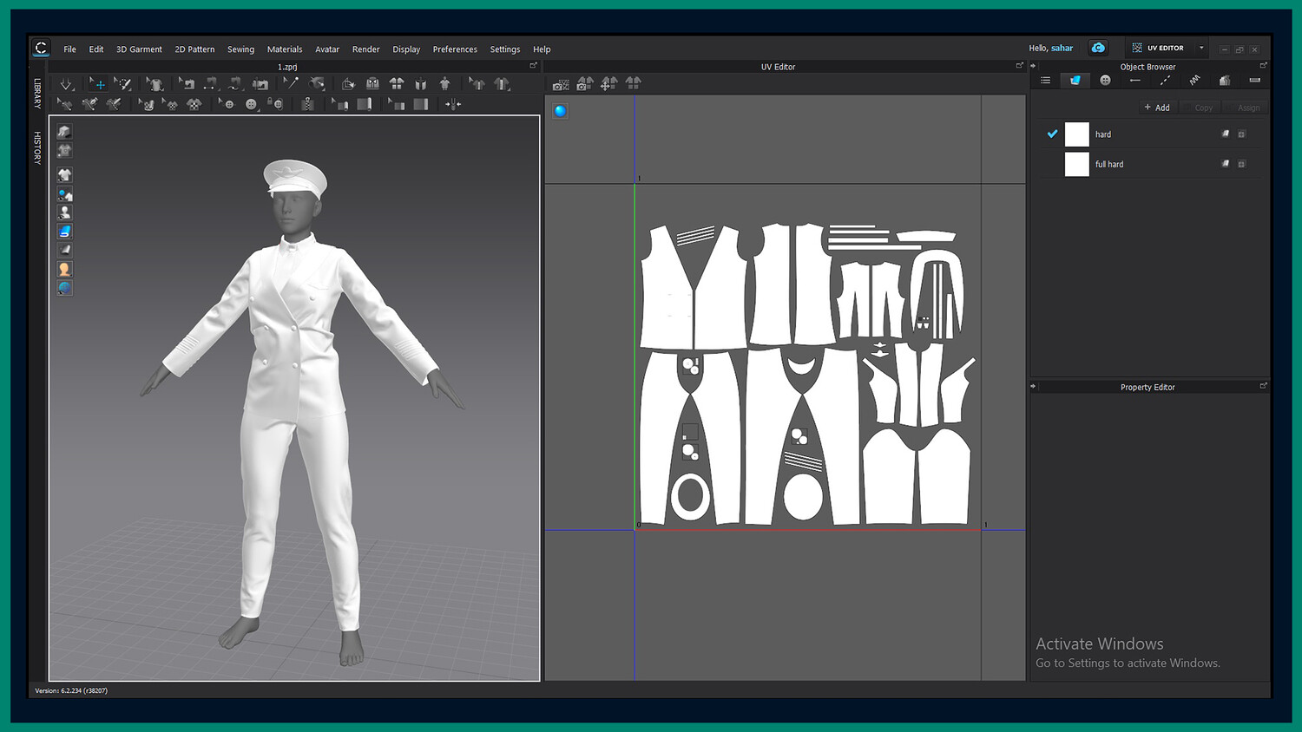
Task: Click the Add button in Object Browser
Action: tap(1157, 108)
